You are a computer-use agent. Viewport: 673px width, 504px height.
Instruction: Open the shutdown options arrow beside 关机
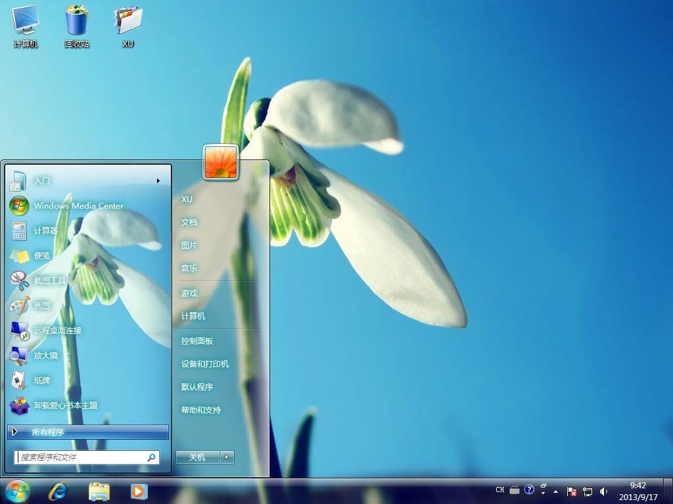click(x=227, y=457)
